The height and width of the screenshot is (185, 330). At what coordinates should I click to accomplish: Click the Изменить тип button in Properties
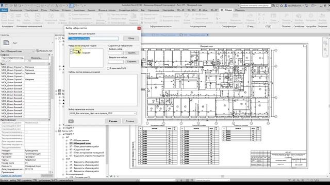(x=44, y=51)
